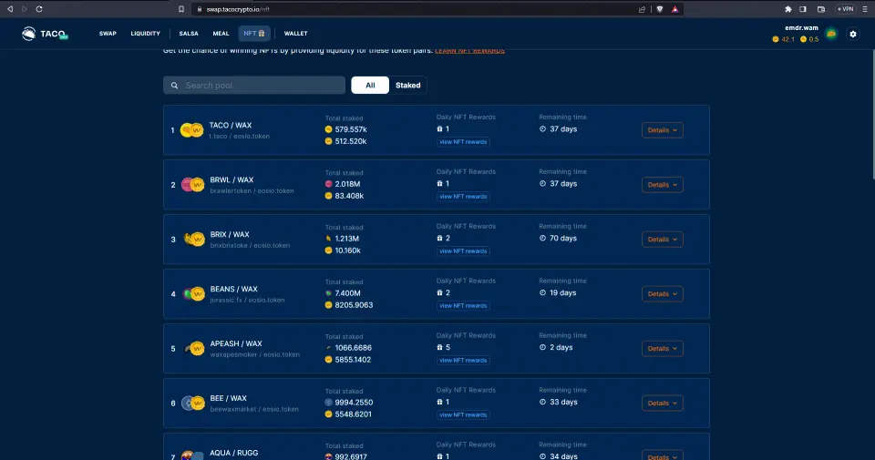The image size is (875, 460).
Task: Open the browser hamburger menu
Action: [865, 9]
